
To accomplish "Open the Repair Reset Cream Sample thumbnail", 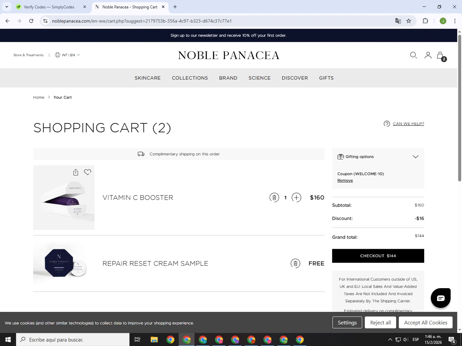I will tap(64, 263).
